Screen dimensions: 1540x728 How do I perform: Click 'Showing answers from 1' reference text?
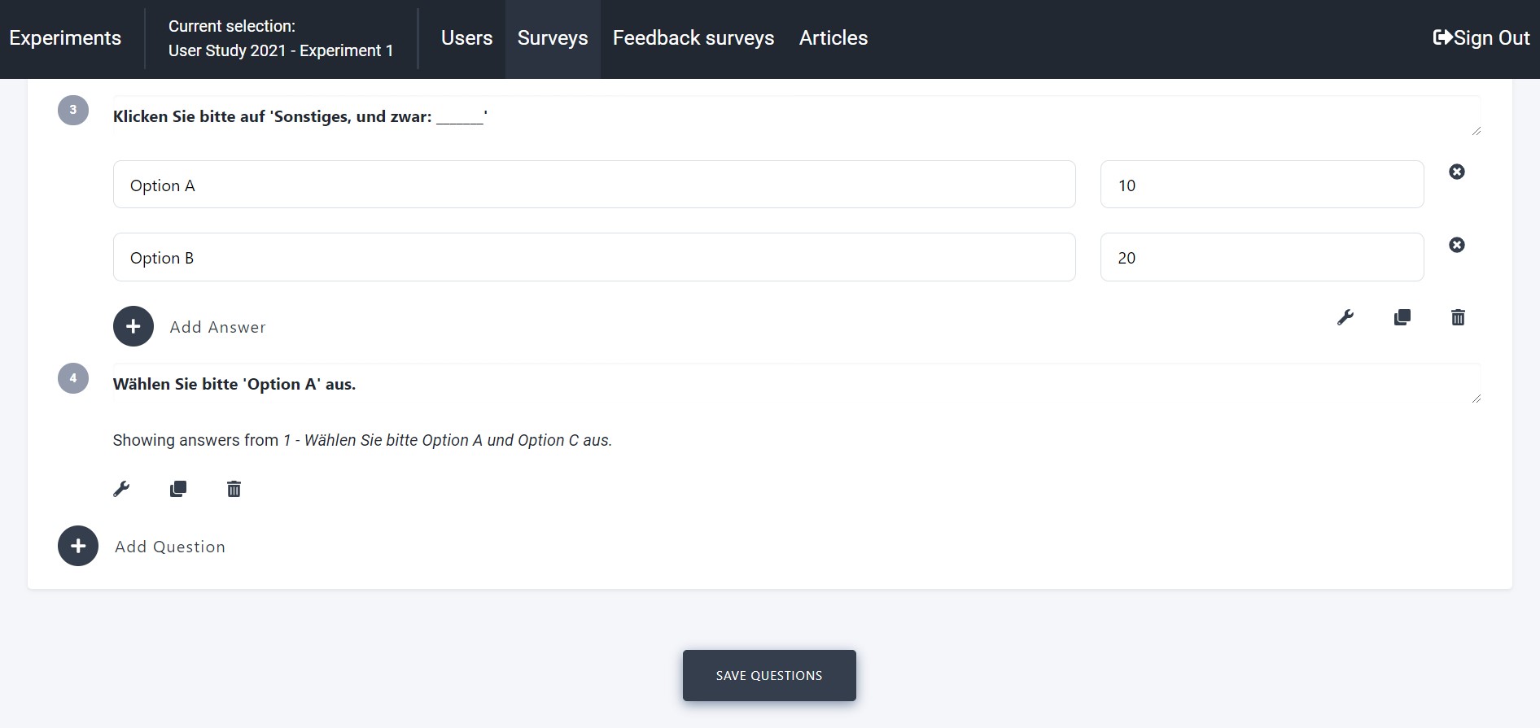click(362, 440)
